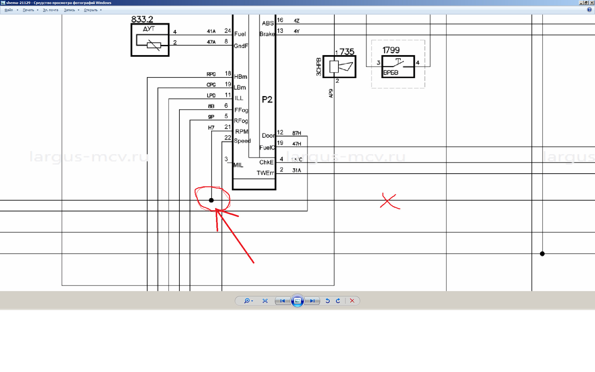Rotate image counterclockwise
This screenshot has width=595, height=372.
click(x=328, y=301)
